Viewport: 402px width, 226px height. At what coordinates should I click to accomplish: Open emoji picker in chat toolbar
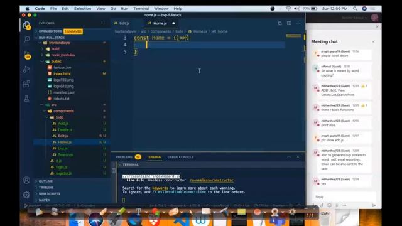[329, 205]
